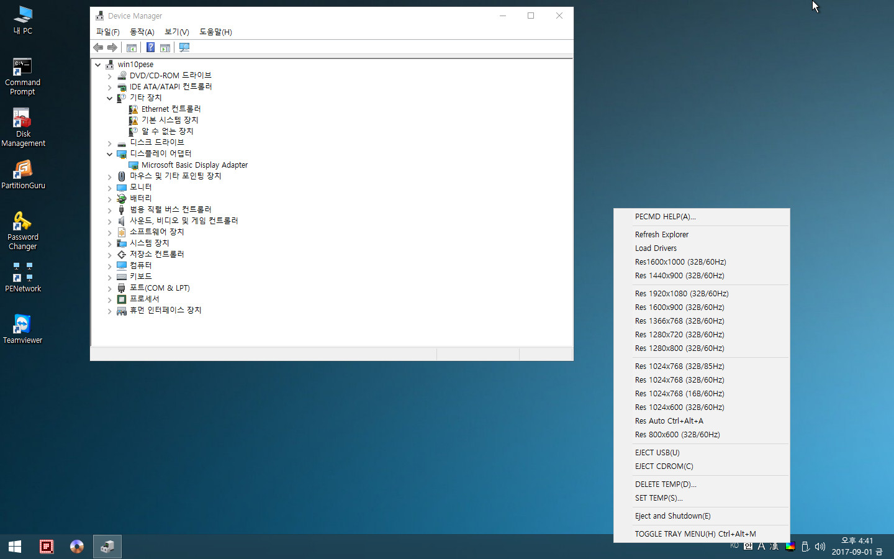Select the 알 수 없는 장치 device
Viewport: 894px width, 559px height.
pos(167,132)
